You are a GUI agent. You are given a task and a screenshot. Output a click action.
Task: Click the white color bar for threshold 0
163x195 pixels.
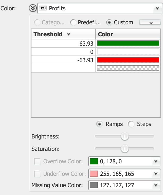click(x=128, y=52)
